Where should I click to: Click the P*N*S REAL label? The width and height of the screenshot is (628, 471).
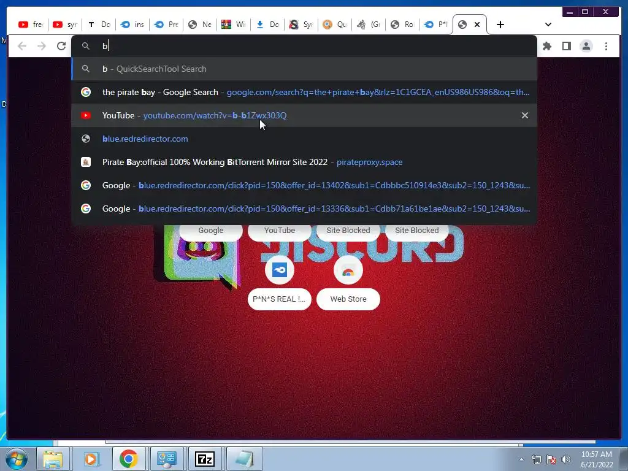(280, 299)
